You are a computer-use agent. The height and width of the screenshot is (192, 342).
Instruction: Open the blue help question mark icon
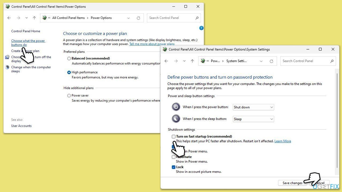pyautogui.click(x=201, y=28)
